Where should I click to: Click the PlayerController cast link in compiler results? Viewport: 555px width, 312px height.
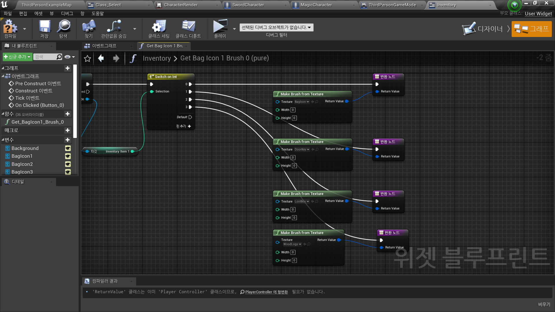266,292
